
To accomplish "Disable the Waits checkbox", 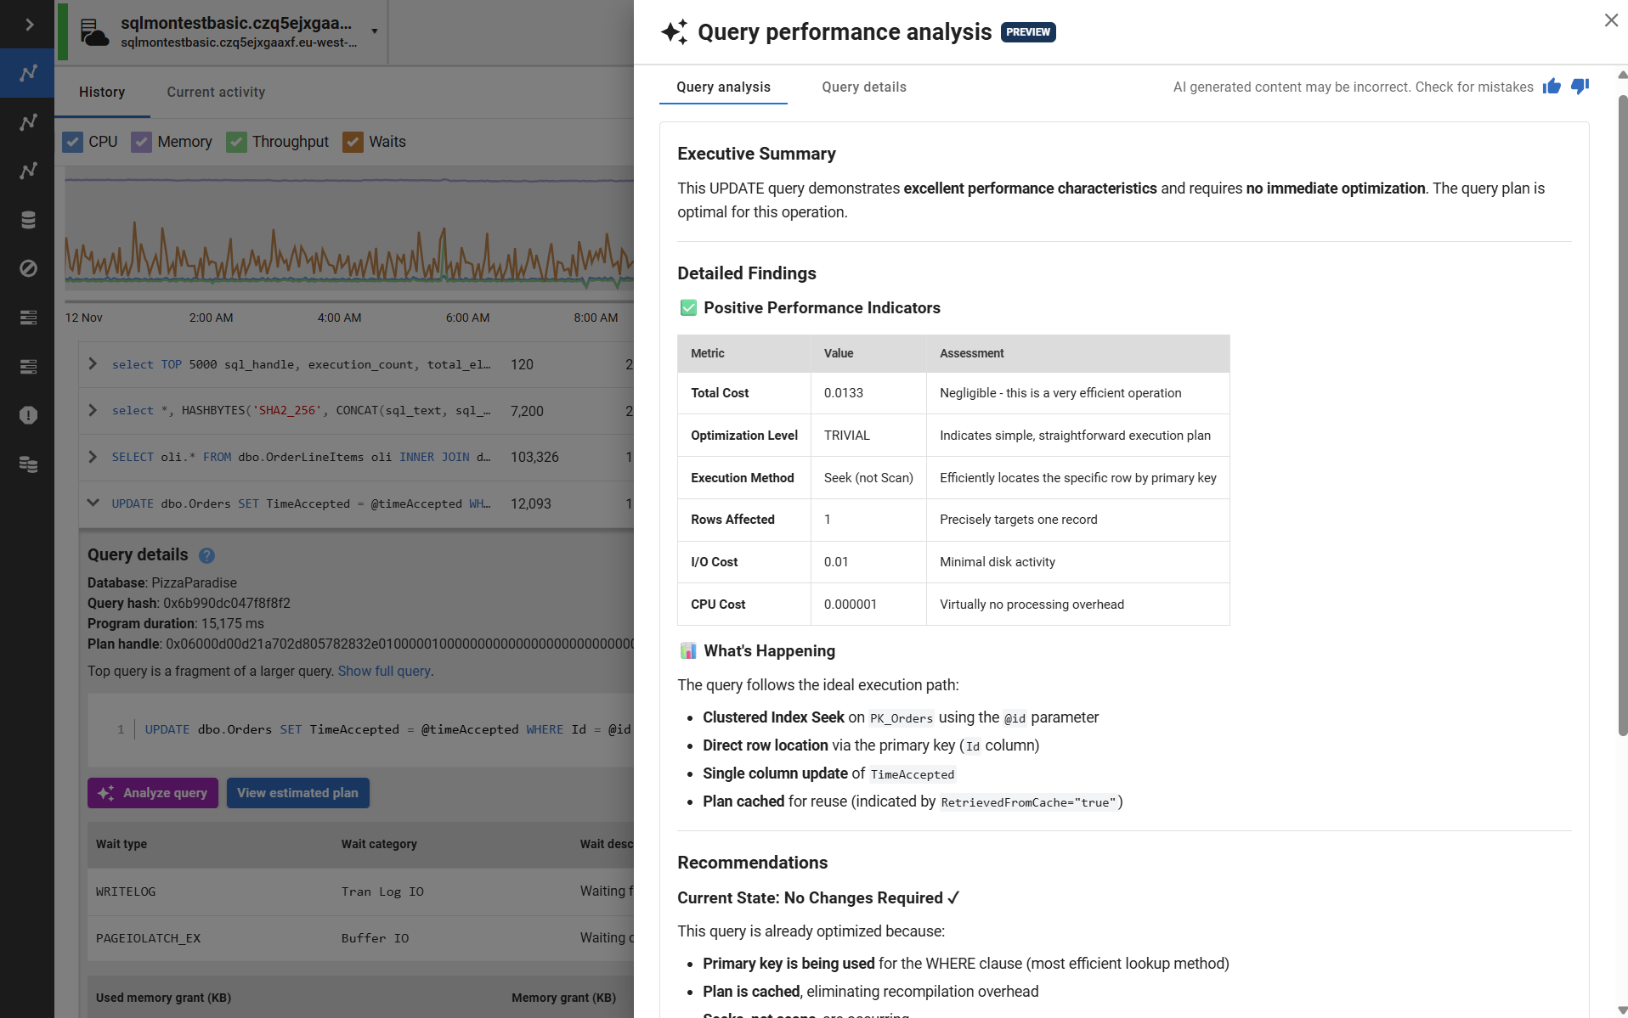I will click(353, 142).
